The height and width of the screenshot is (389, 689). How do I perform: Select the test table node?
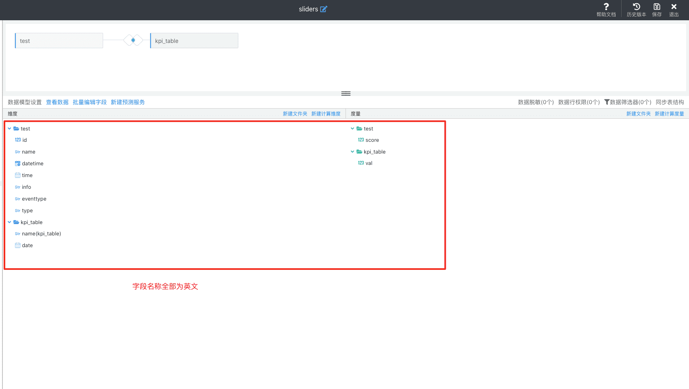point(59,41)
